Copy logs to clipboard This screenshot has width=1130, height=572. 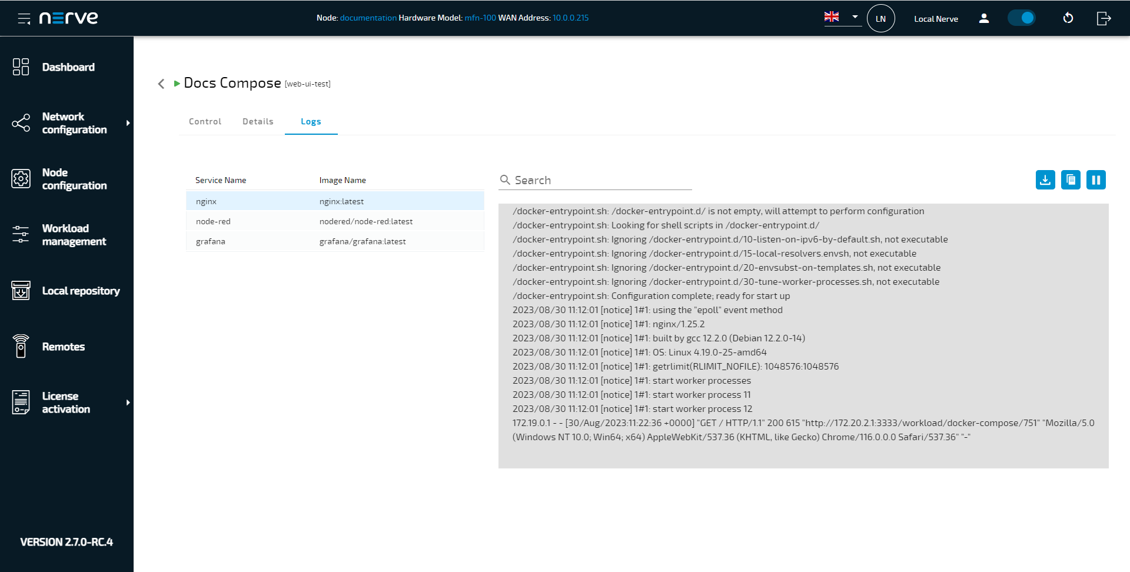click(x=1071, y=180)
